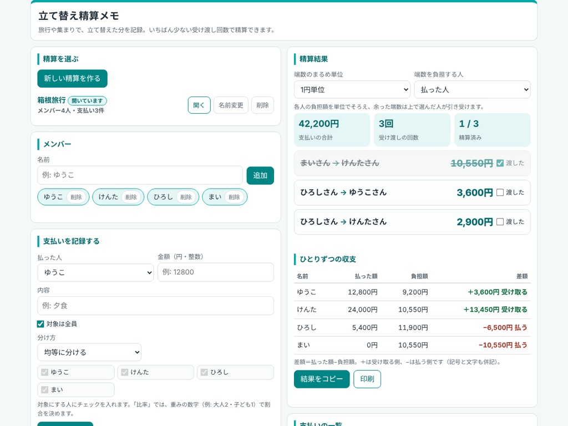
Task: Focus the member 名前 input field
Action: [x=140, y=175]
